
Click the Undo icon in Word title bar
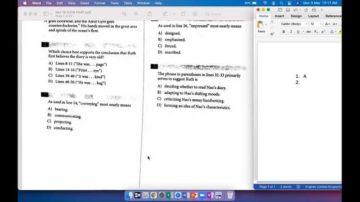click(x=295, y=10)
